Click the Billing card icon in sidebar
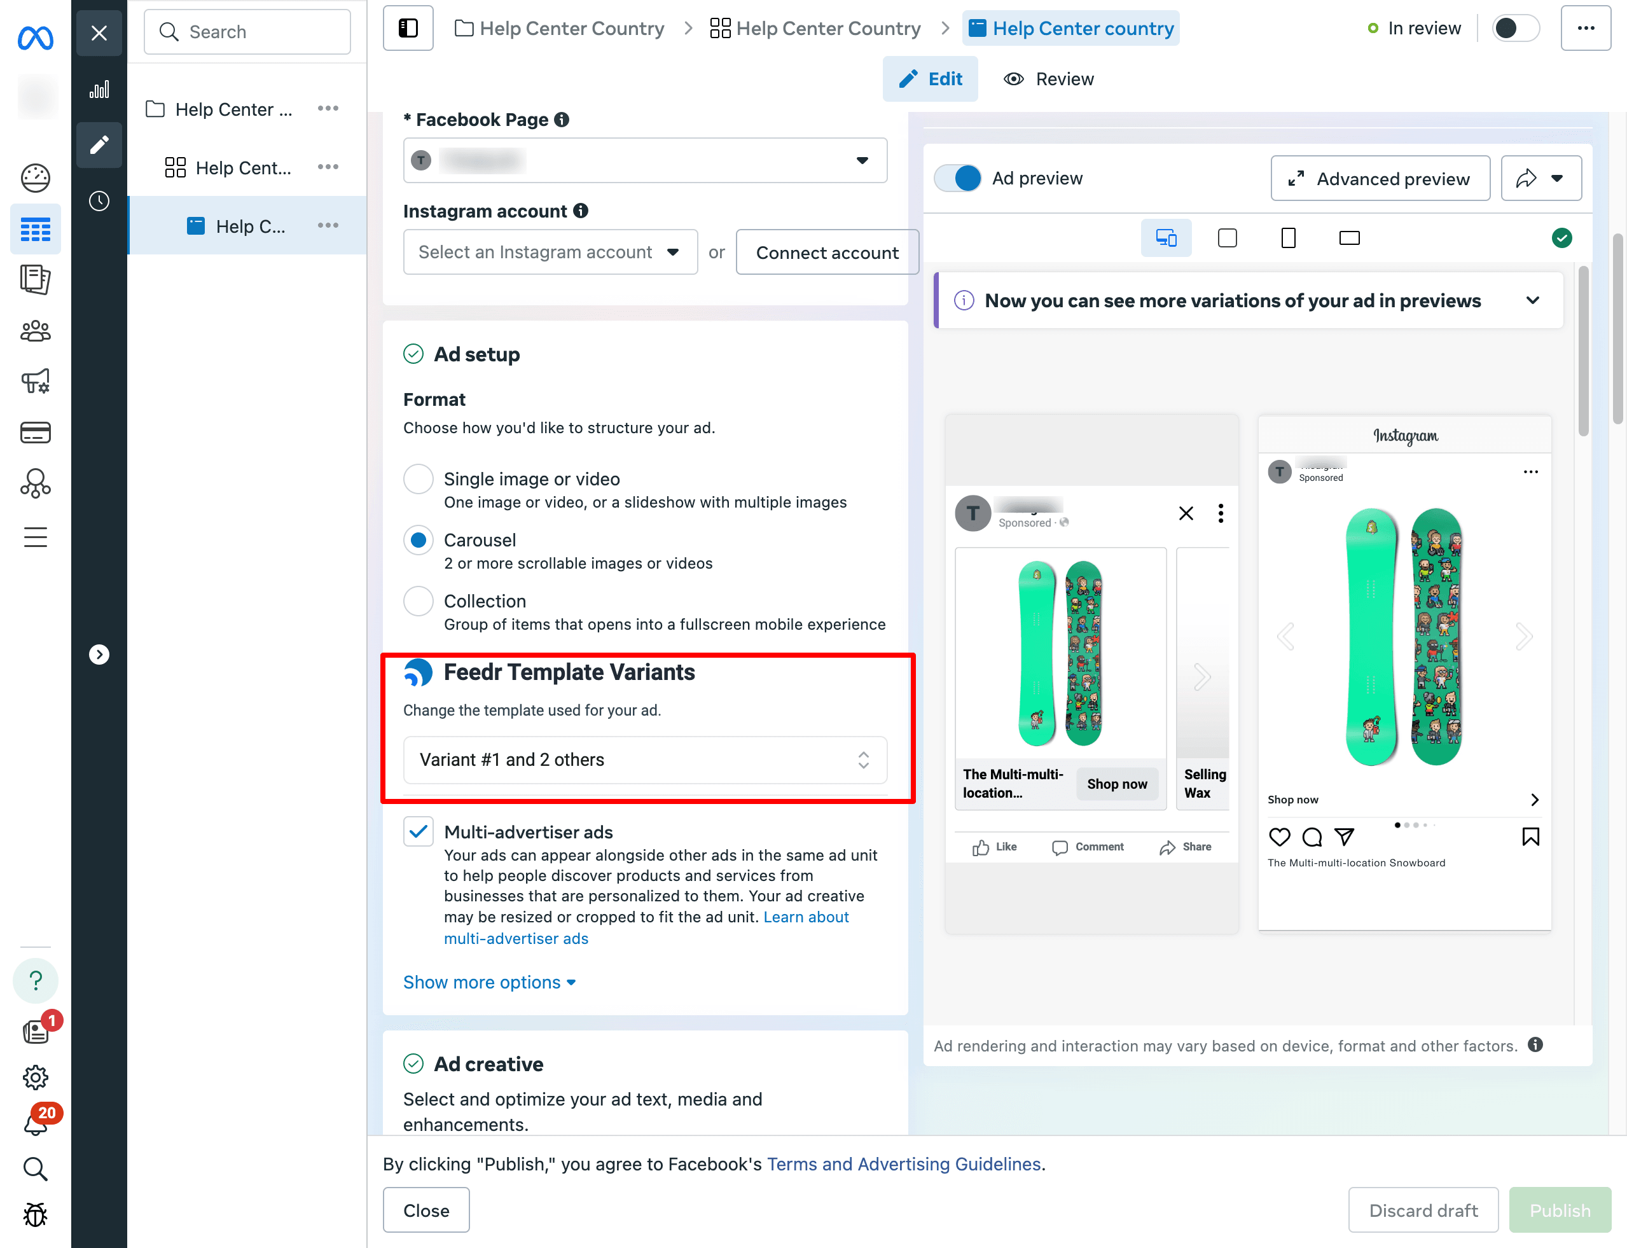The height and width of the screenshot is (1248, 1627). [x=35, y=433]
